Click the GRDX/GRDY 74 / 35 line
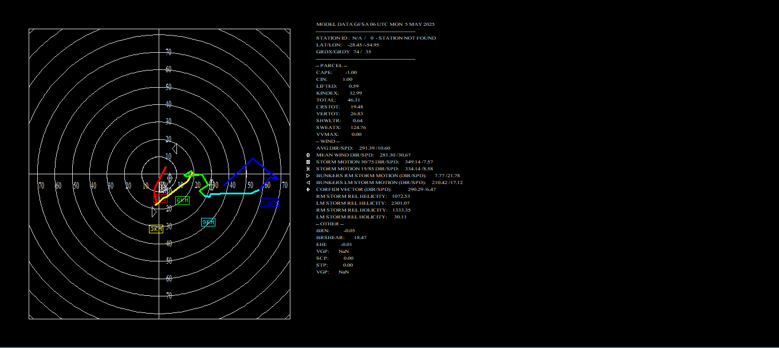Image resolution: width=779 pixels, height=348 pixels. (344, 52)
